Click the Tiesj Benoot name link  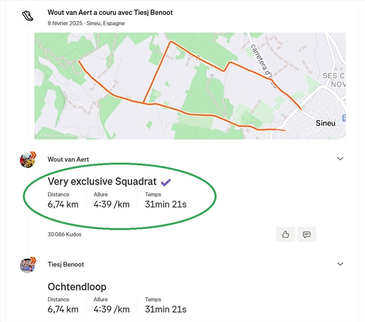point(66,264)
